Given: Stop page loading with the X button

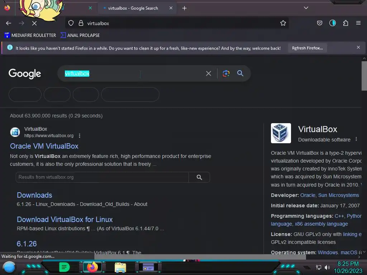Looking at the screenshot, I should pyautogui.click(x=34, y=23).
